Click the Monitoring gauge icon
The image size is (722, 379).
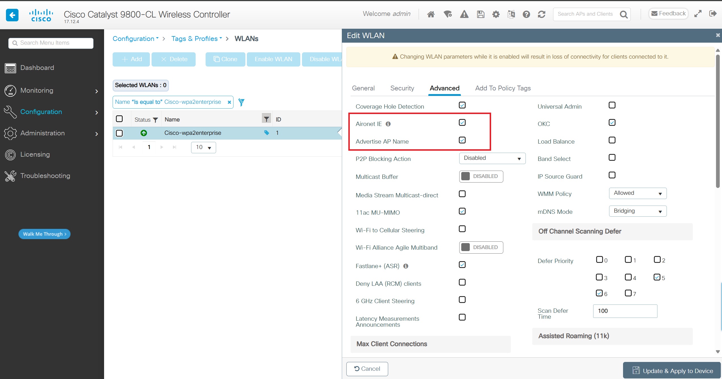point(11,91)
